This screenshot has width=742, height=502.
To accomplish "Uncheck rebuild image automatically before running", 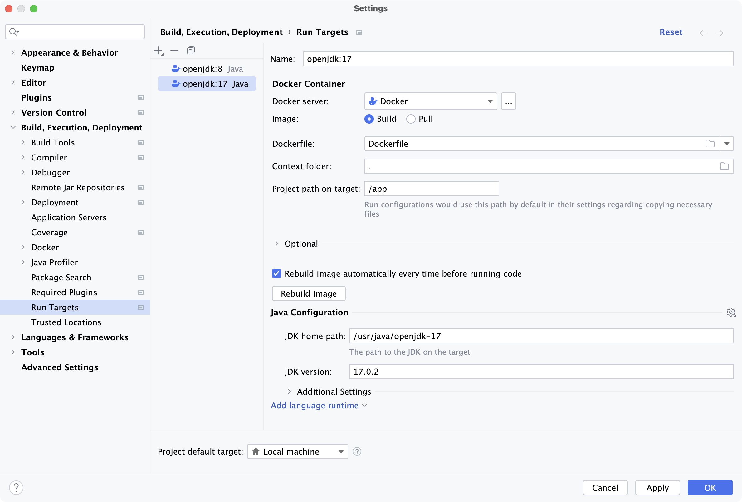I will click(x=276, y=273).
